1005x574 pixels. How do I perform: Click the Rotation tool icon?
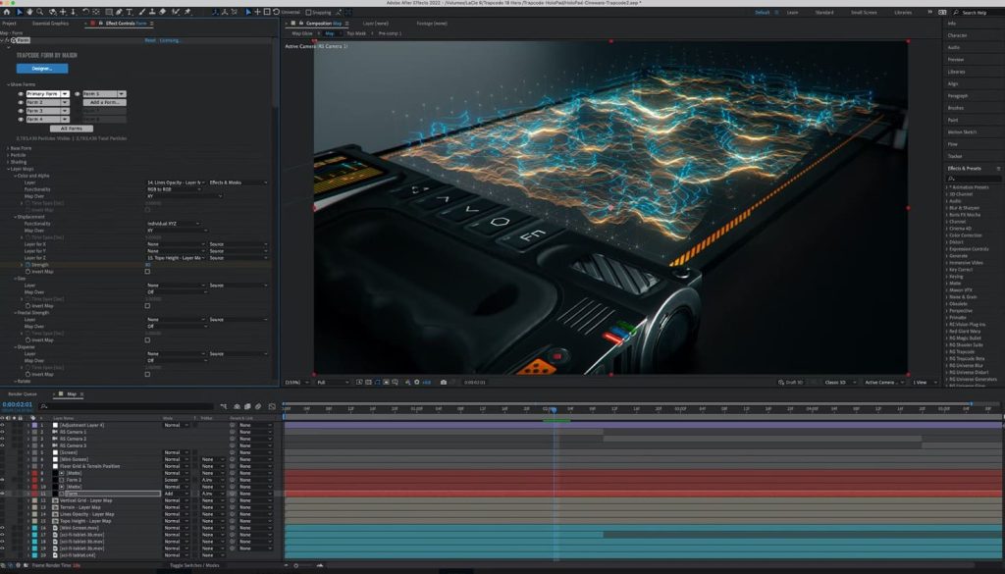pos(86,12)
